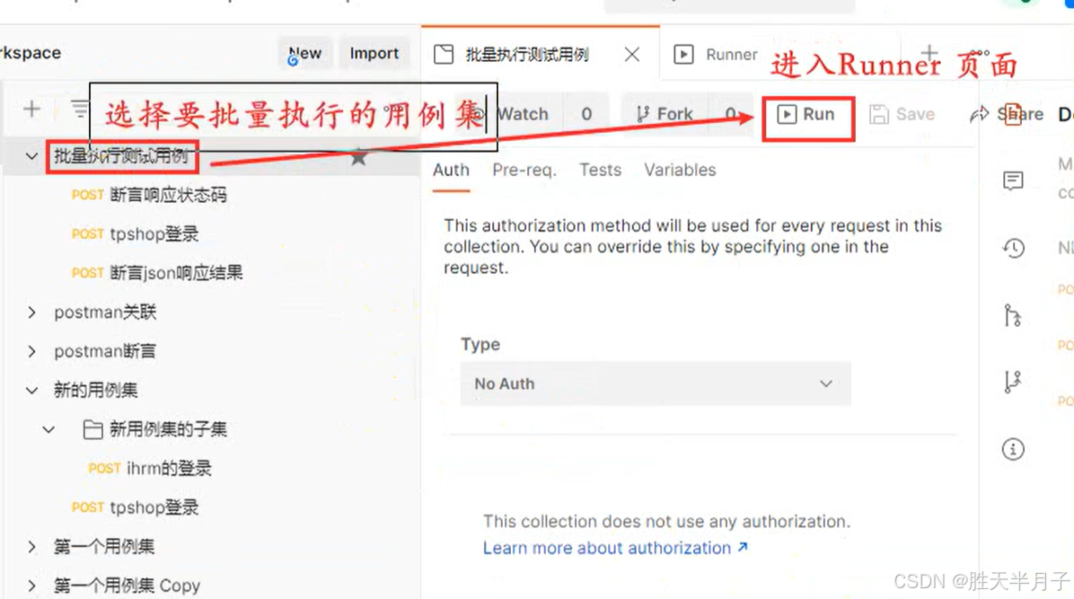Click the Watch count 0
This screenshot has width=1074, height=599.
pyautogui.click(x=586, y=114)
